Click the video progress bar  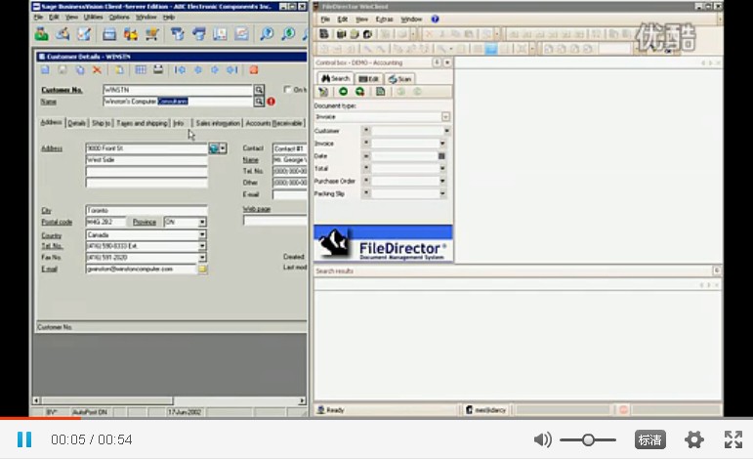pyautogui.click(x=377, y=418)
